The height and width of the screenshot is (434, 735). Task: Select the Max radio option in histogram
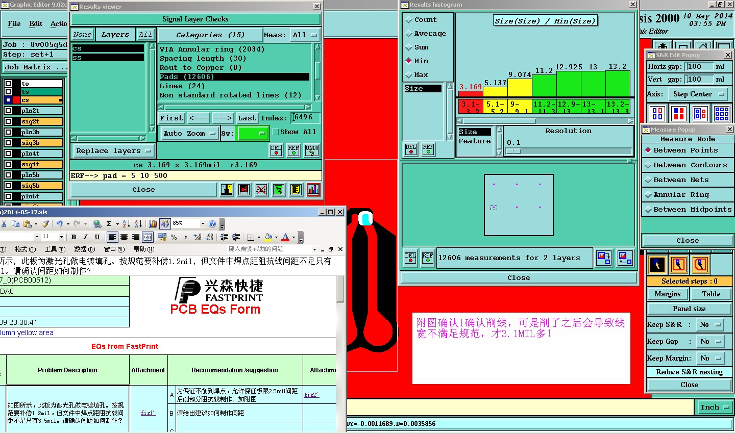[x=416, y=74]
